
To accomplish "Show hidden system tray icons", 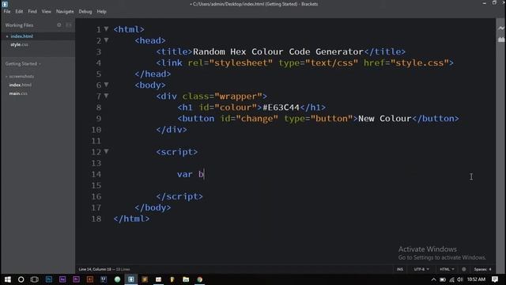I will click(433, 279).
